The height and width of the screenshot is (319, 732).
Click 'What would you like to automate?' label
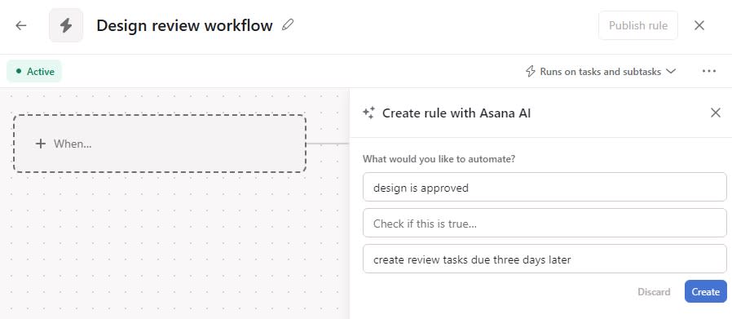[439, 159]
